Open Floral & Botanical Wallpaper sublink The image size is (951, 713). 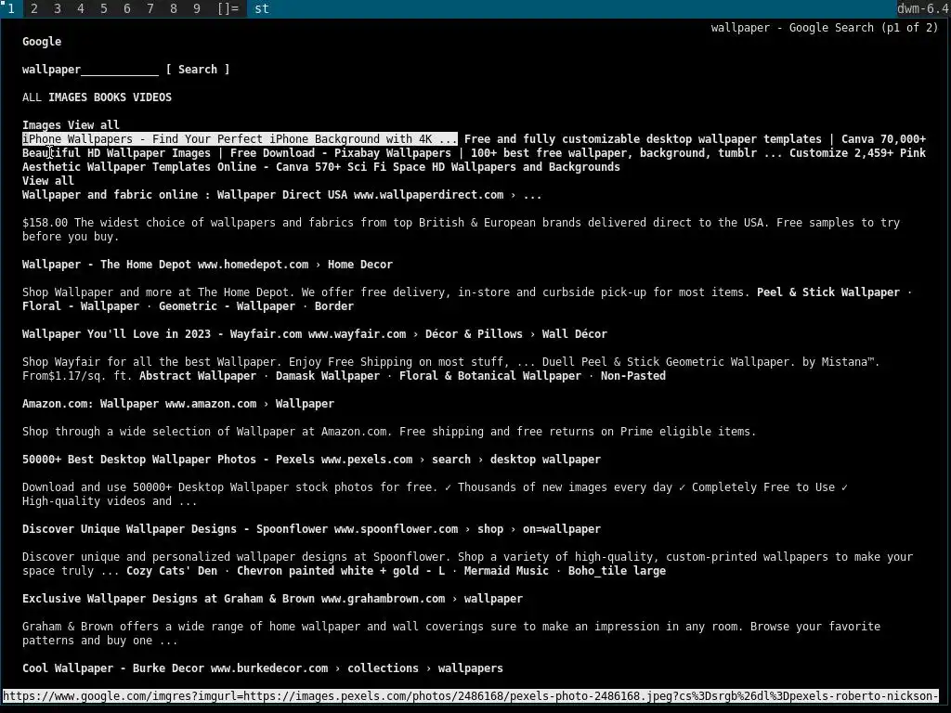click(490, 376)
